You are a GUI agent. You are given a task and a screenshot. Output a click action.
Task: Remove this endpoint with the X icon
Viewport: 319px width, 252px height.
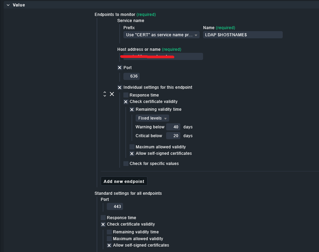(x=112, y=94)
